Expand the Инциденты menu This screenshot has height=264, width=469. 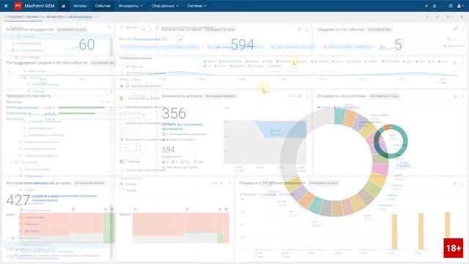pyautogui.click(x=130, y=6)
